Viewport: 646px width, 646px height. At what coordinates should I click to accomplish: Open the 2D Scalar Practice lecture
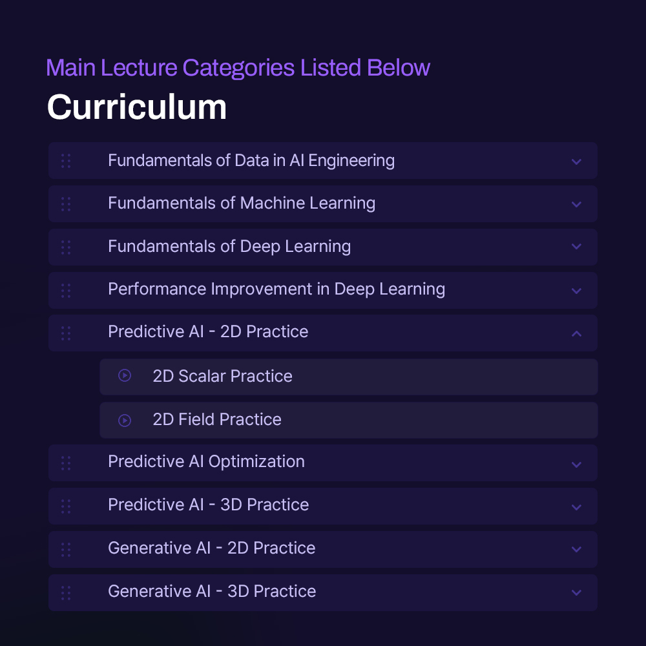[349, 377]
